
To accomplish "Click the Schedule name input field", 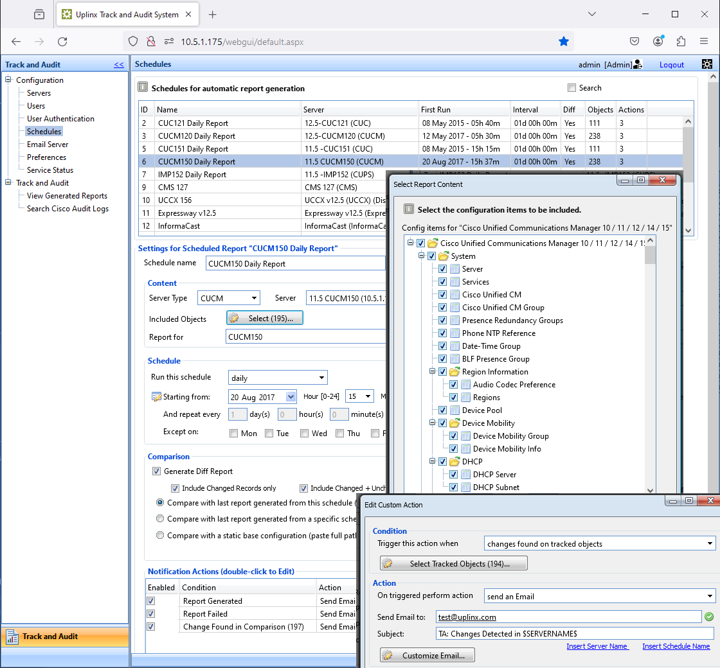I will point(296,263).
